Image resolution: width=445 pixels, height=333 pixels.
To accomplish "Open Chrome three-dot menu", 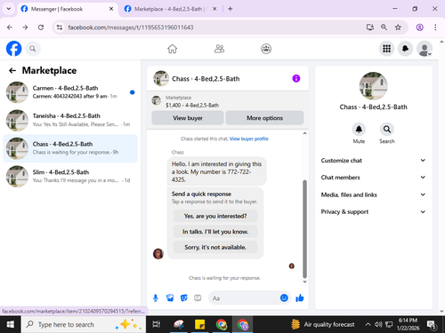I will click(x=435, y=28).
